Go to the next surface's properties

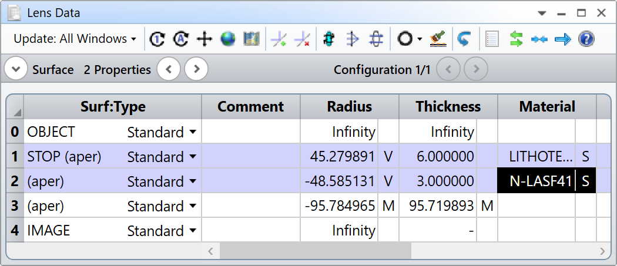pos(196,69)
